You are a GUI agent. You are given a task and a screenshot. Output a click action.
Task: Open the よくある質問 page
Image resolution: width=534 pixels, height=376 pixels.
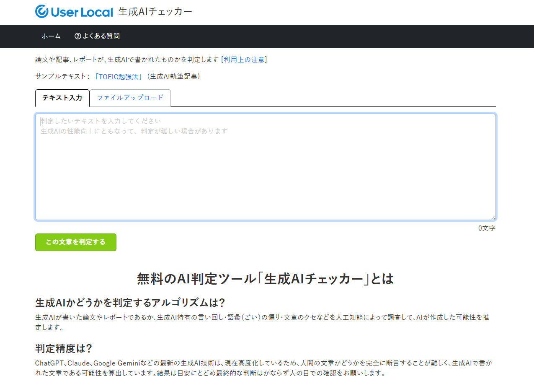pyautogui.click(x=97, y=36)
